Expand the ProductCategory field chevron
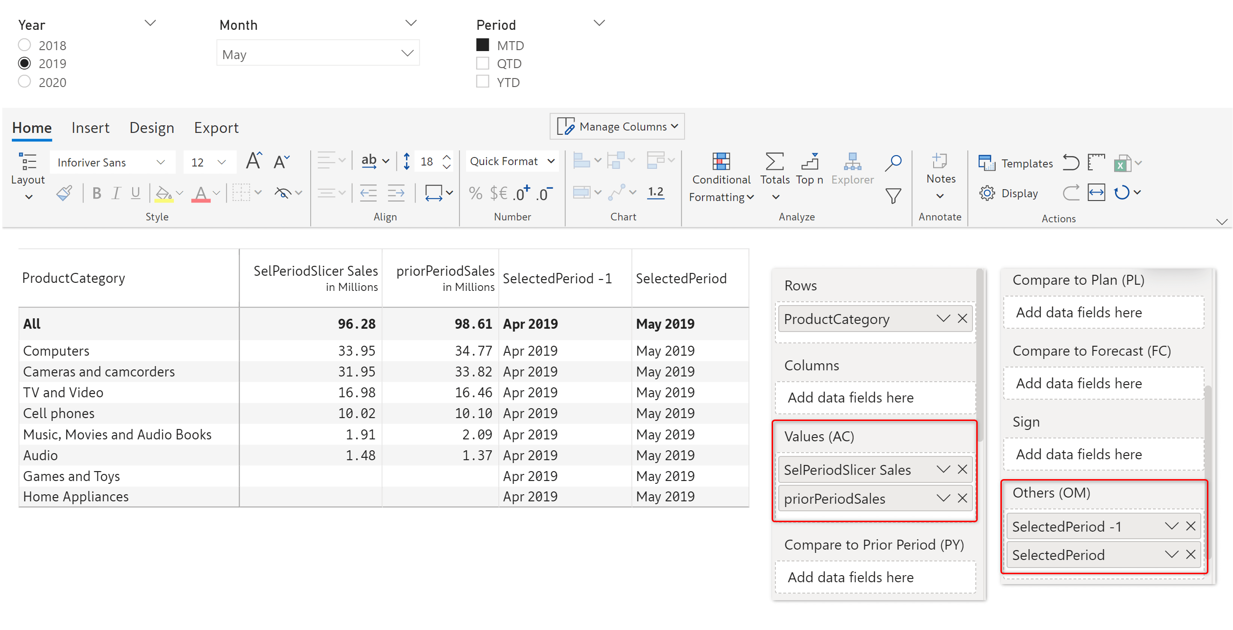This screenshot has width=1233, height=630. coord(943,318)
